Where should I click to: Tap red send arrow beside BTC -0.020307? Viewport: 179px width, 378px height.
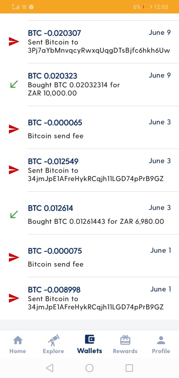pos(14,42)
